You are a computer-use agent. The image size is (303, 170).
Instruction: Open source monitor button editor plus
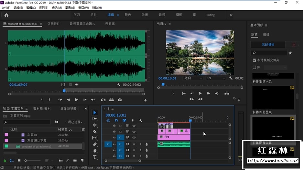pos(145,100)
